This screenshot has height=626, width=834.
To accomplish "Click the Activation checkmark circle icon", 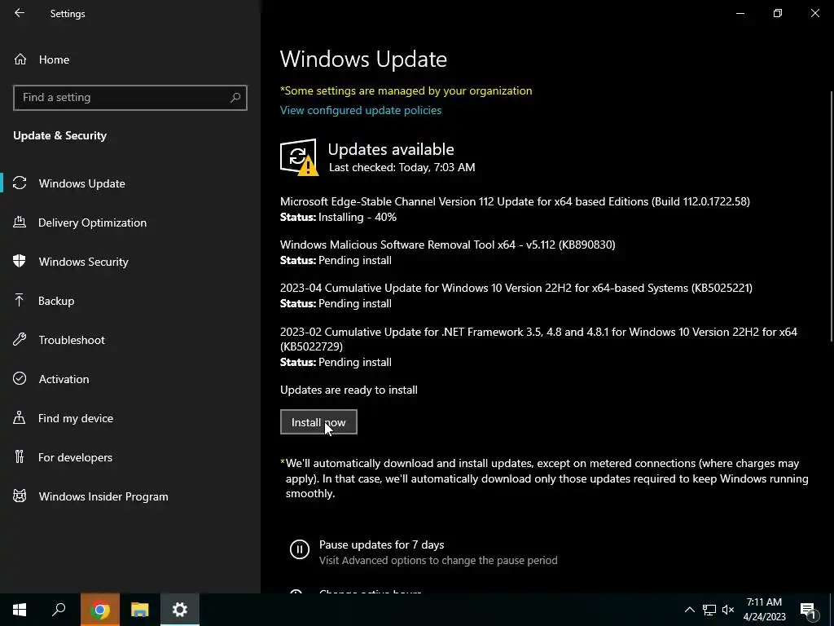I will [x=20, y=378].
